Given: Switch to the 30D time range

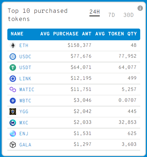Looking at the screenshot, I should point(129,15).
